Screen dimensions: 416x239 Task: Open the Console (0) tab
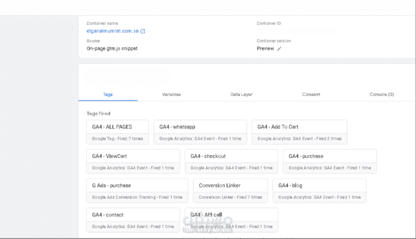click(382, 94)
